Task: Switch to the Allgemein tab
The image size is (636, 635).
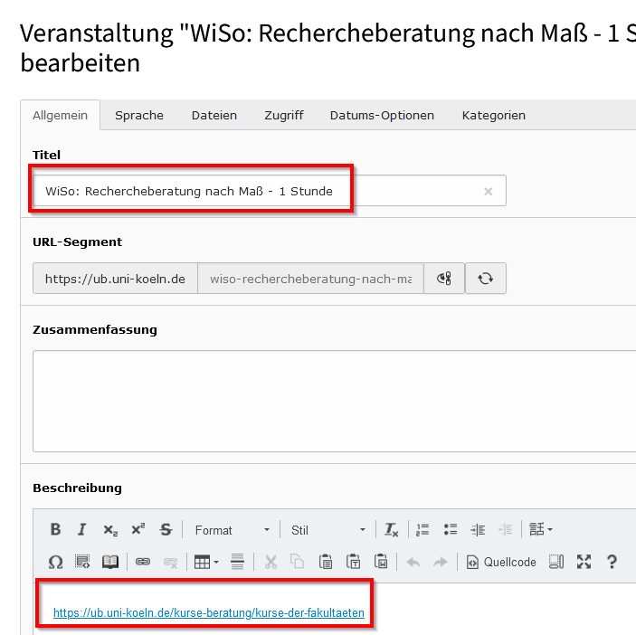Action: coord(60,115)
